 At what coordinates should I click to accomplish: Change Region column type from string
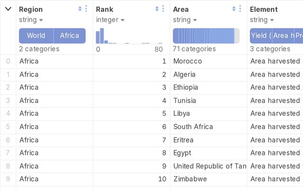tap(31, 20)
